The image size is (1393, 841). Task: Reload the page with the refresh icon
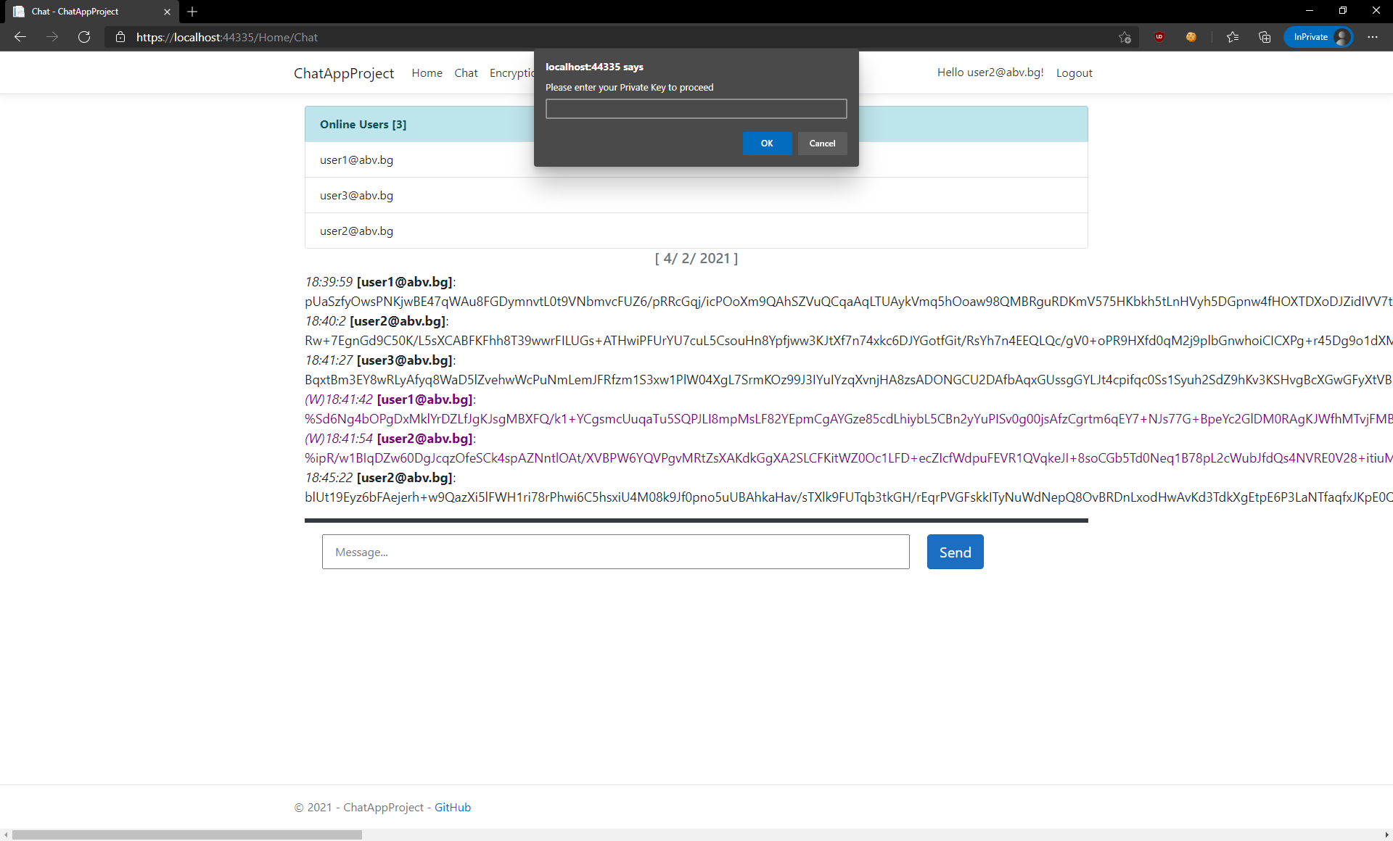(84, 37)
